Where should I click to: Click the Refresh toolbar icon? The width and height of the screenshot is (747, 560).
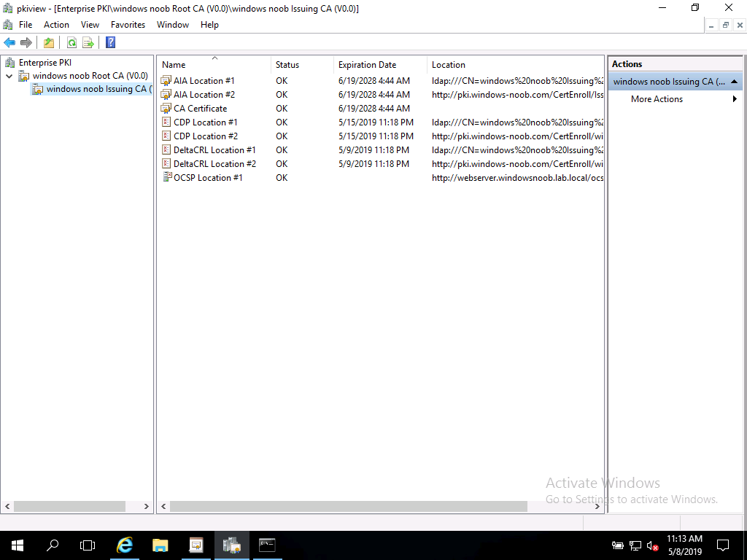click(71, 43)
